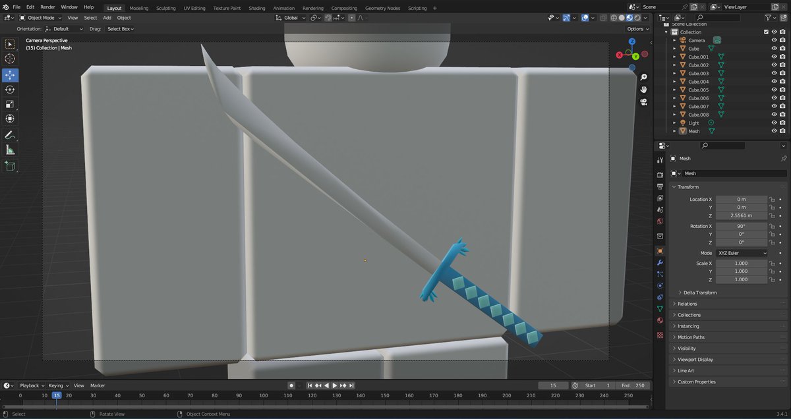Screen dimensions: 791x419
Task: Open the timeline Marker menu
Action: [x=98, y=385]
